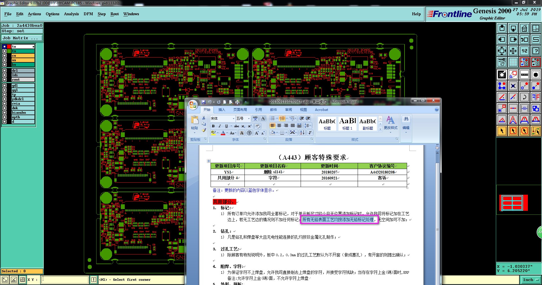The height and width of the screenshot is (285, 542).
Task: Select the ruler measure tool icon
Action: pyautogui.click(x=524, y=74)
